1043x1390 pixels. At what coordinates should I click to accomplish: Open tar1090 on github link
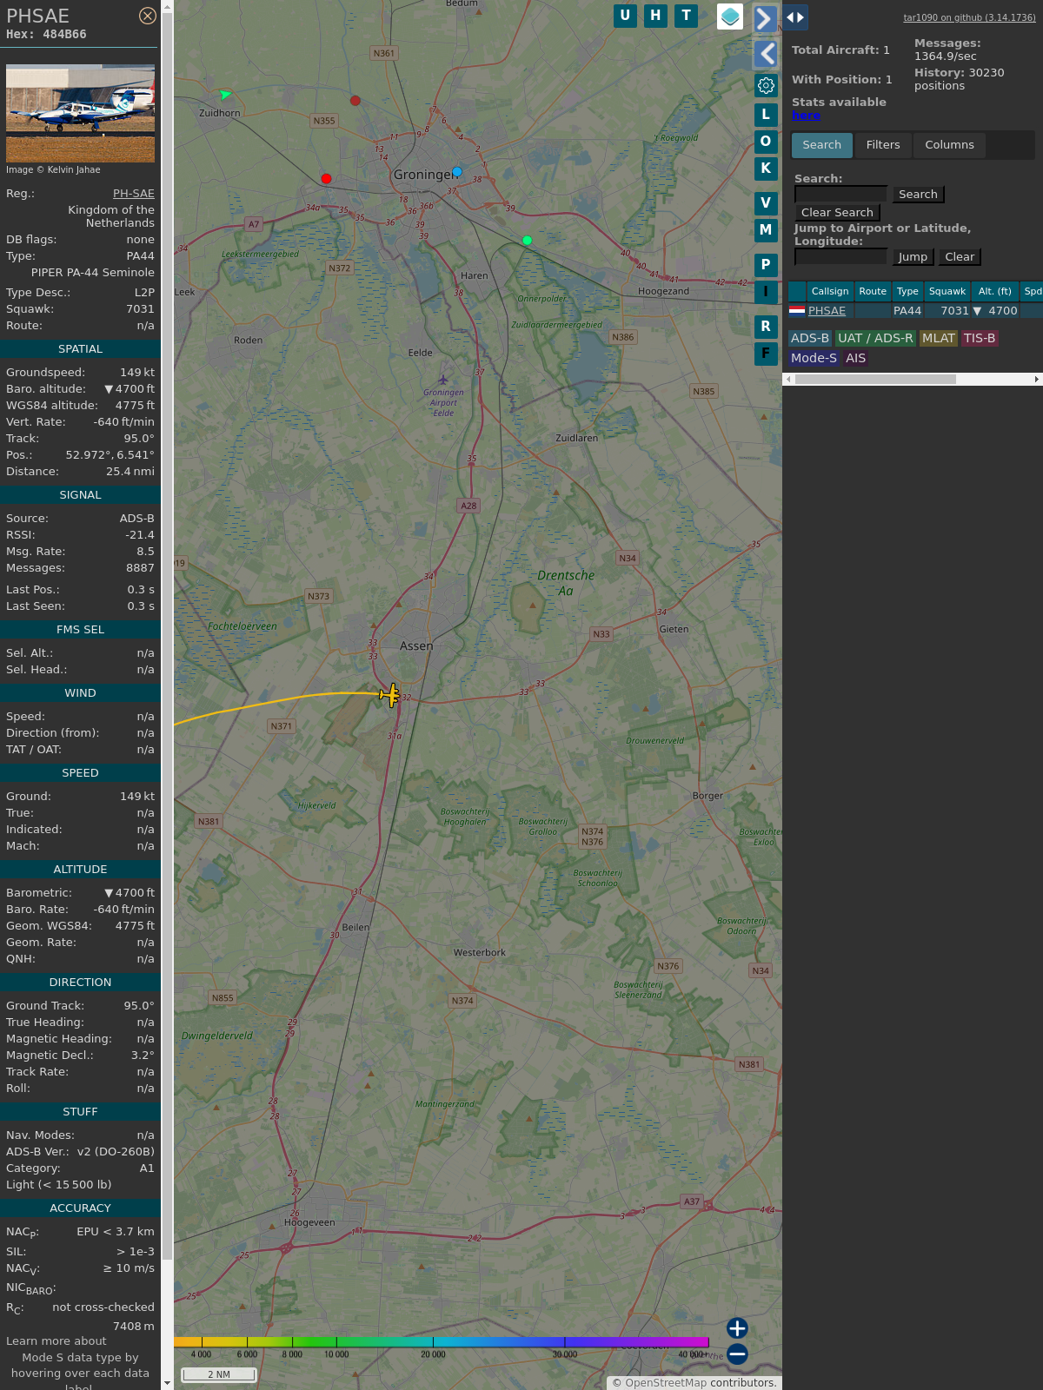[969, 17]
